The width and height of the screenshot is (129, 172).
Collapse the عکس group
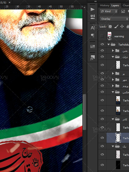point(113,92)
